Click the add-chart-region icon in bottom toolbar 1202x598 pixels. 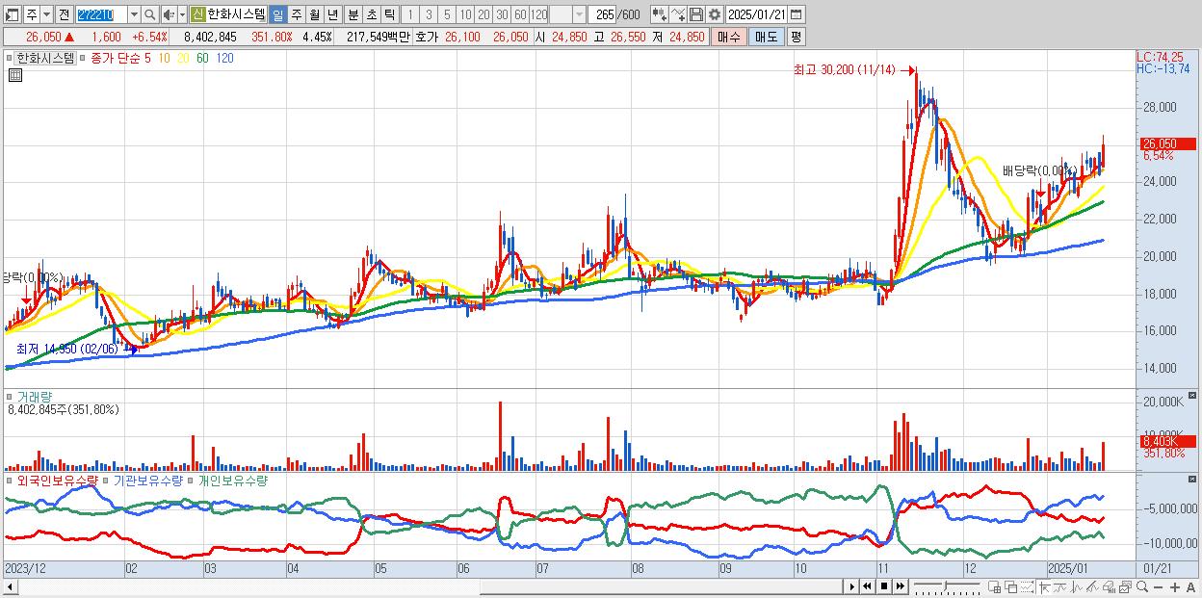[x=994, y=586]
